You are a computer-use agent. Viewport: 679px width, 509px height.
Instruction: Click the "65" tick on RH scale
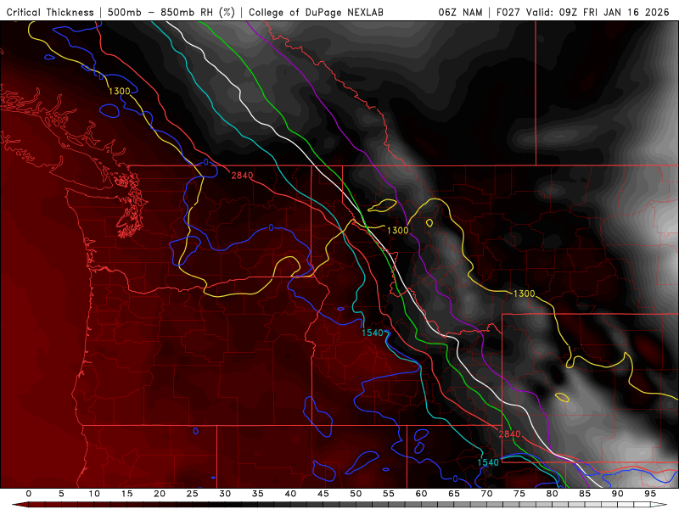click(x=454, y=494)
